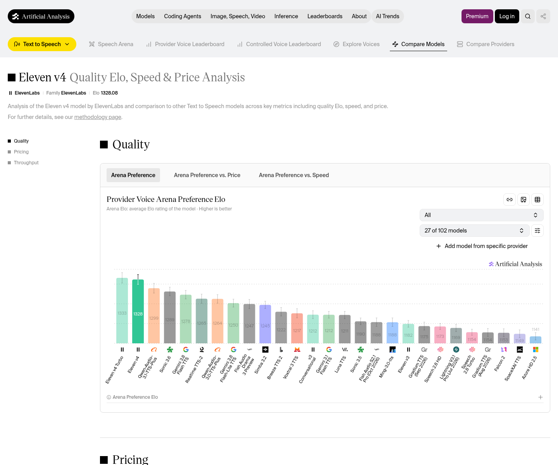Download chart as image icon
Viewport: 558px width, 465px height.
(524, 200)
